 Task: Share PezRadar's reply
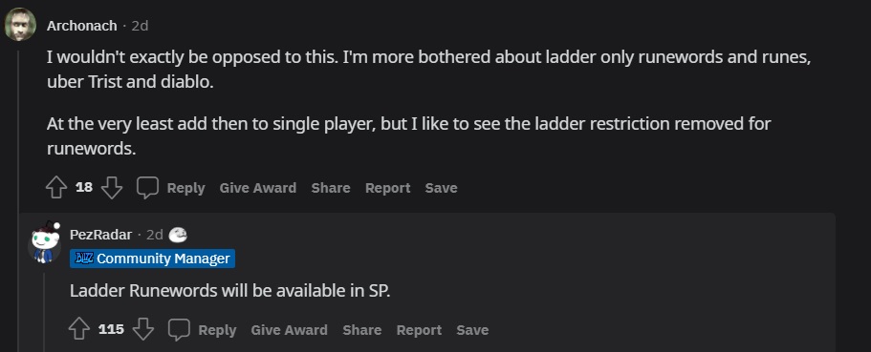tap(361, 330)
